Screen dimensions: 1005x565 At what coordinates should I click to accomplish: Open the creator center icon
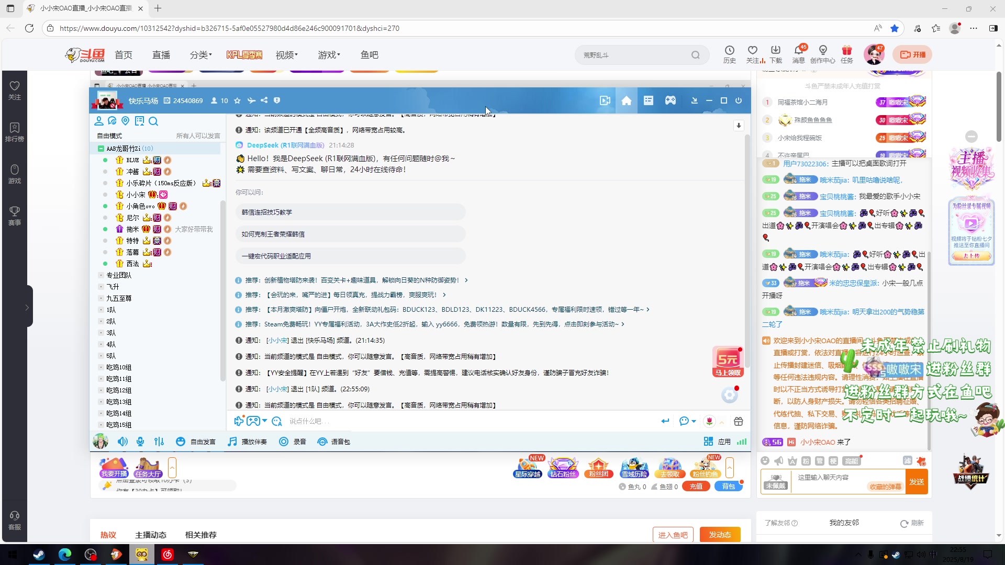point(823,54)
